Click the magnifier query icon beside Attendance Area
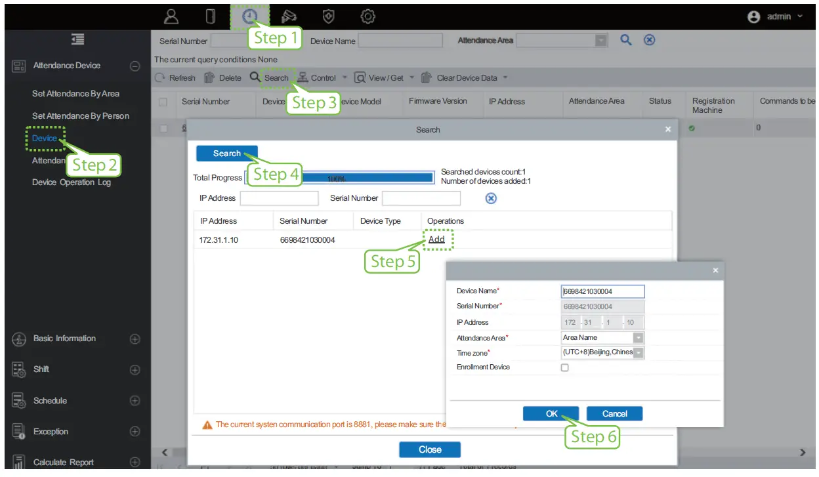The height and width of the screenshot is (477, 819). coord(626,40)
